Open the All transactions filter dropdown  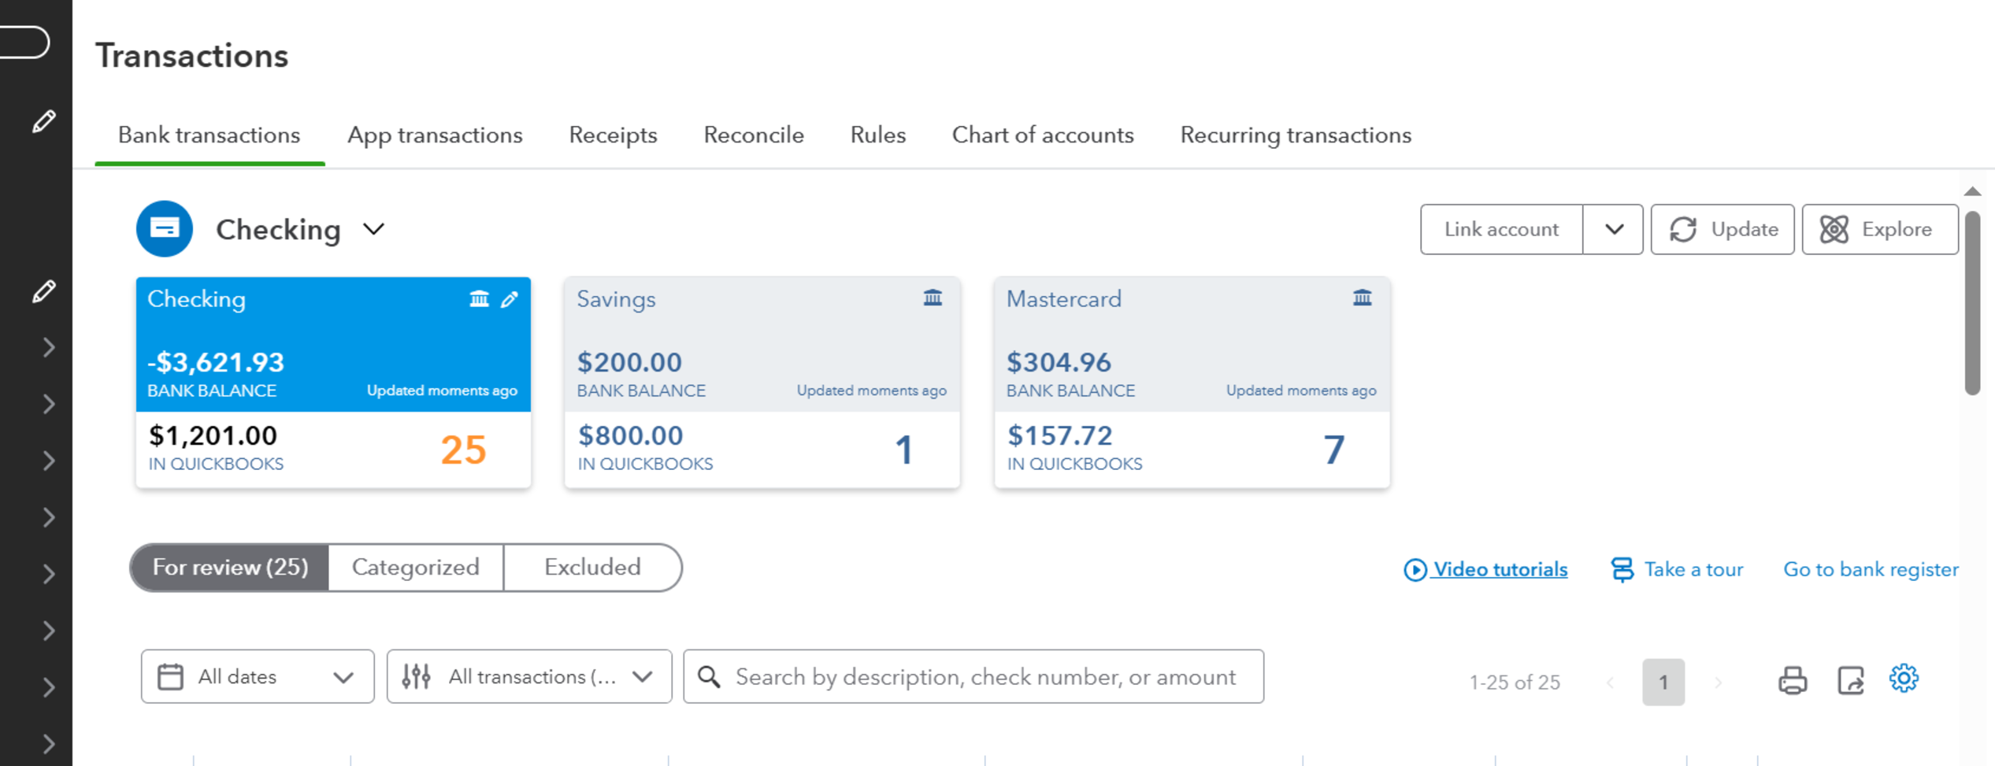[529, 676]
